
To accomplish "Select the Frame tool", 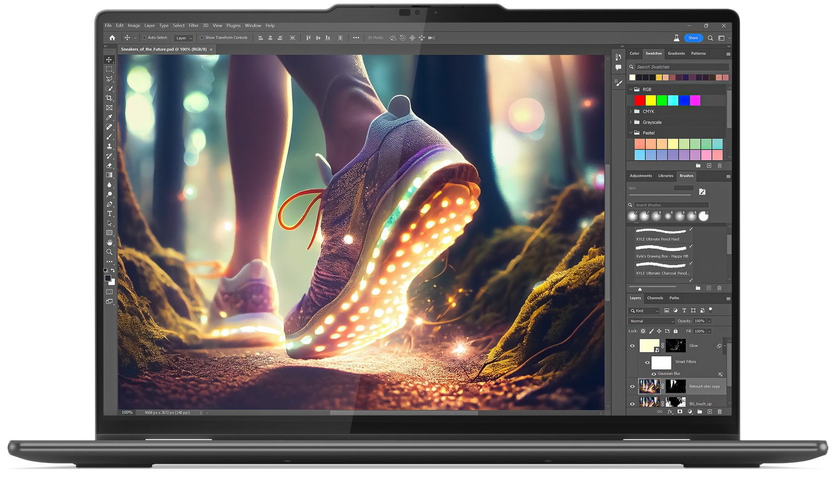I will [x=109, y=108].
